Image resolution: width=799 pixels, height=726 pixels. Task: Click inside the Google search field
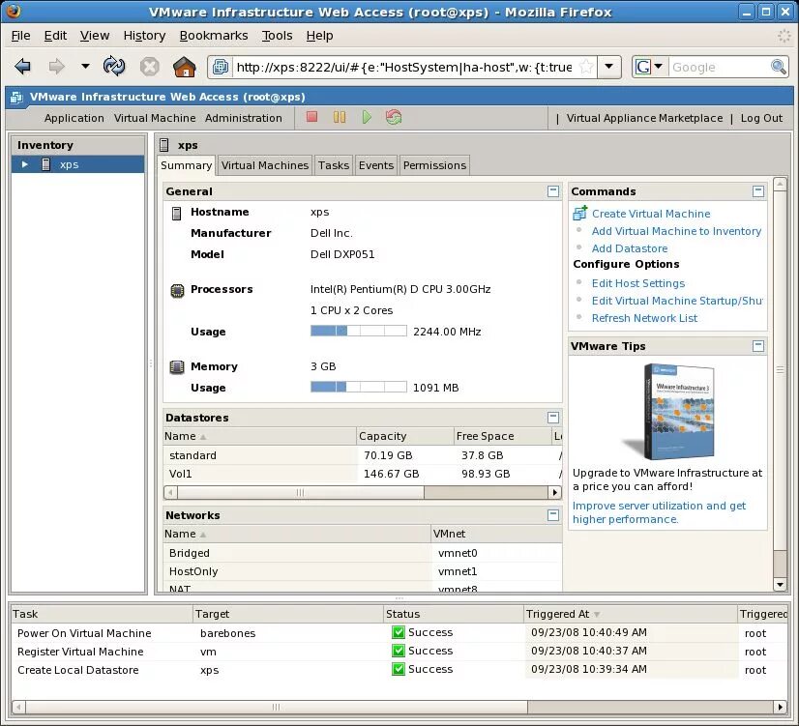point(719,68)
